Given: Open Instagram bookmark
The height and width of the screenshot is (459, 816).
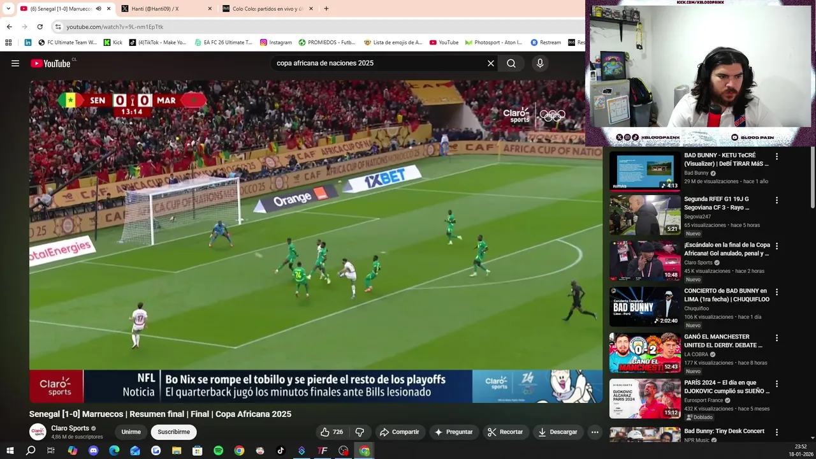Looking at the screenshot, I should coord(275,42).
